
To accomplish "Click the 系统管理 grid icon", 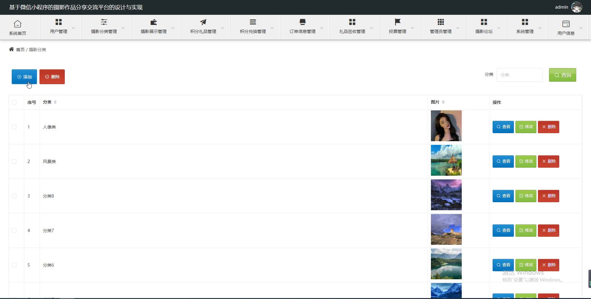I will 525,22.
